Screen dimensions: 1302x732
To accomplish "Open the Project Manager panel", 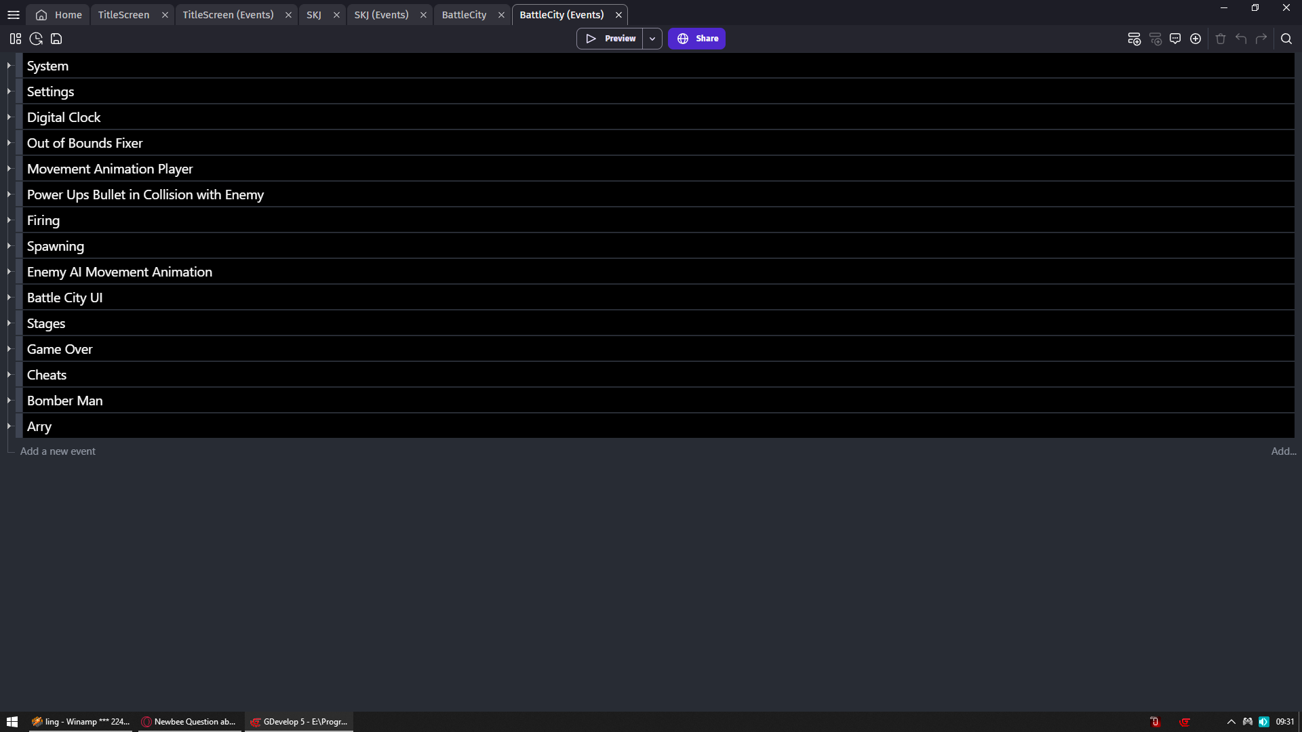I will coord(15,39).
